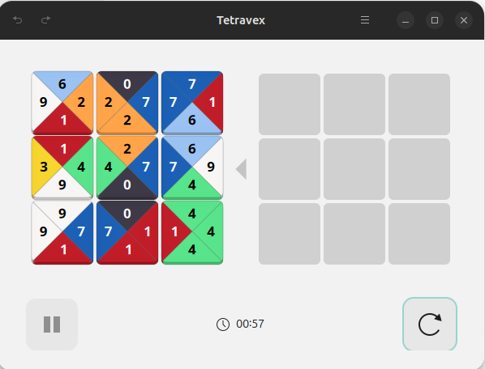Select the tile with 6 top, 9 left, 2 right, 1 bottom

click(x=62, y=103)
